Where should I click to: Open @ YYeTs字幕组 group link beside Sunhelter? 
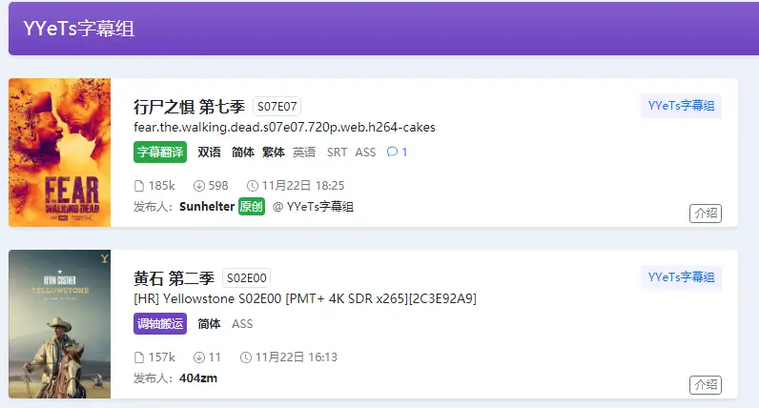point(313,207)
